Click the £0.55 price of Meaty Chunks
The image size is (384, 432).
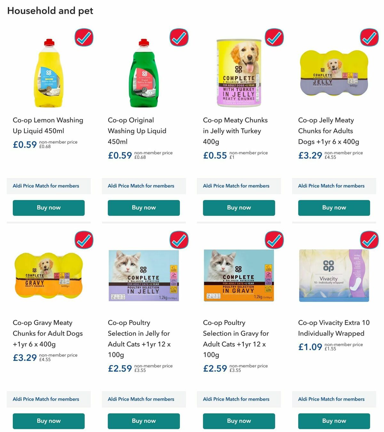coord(215,156)
